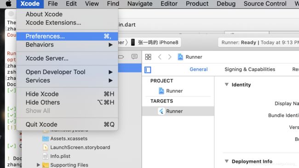Go forward with the right chevron arrow
The image size is (299, 168).
170,57
